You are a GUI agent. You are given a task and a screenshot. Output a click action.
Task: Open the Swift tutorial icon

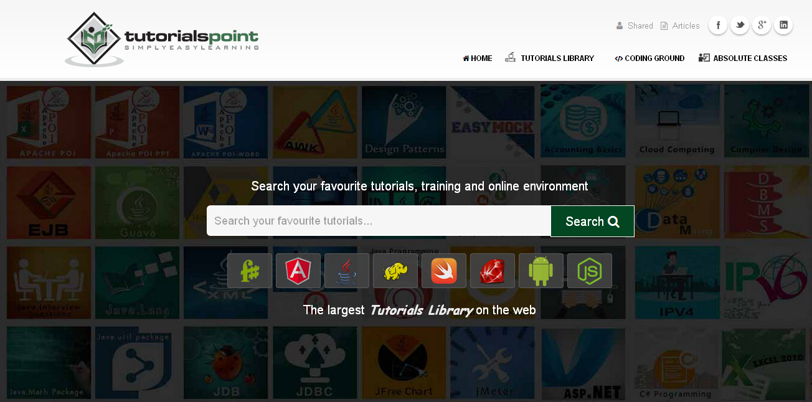(x=444, y=271)
